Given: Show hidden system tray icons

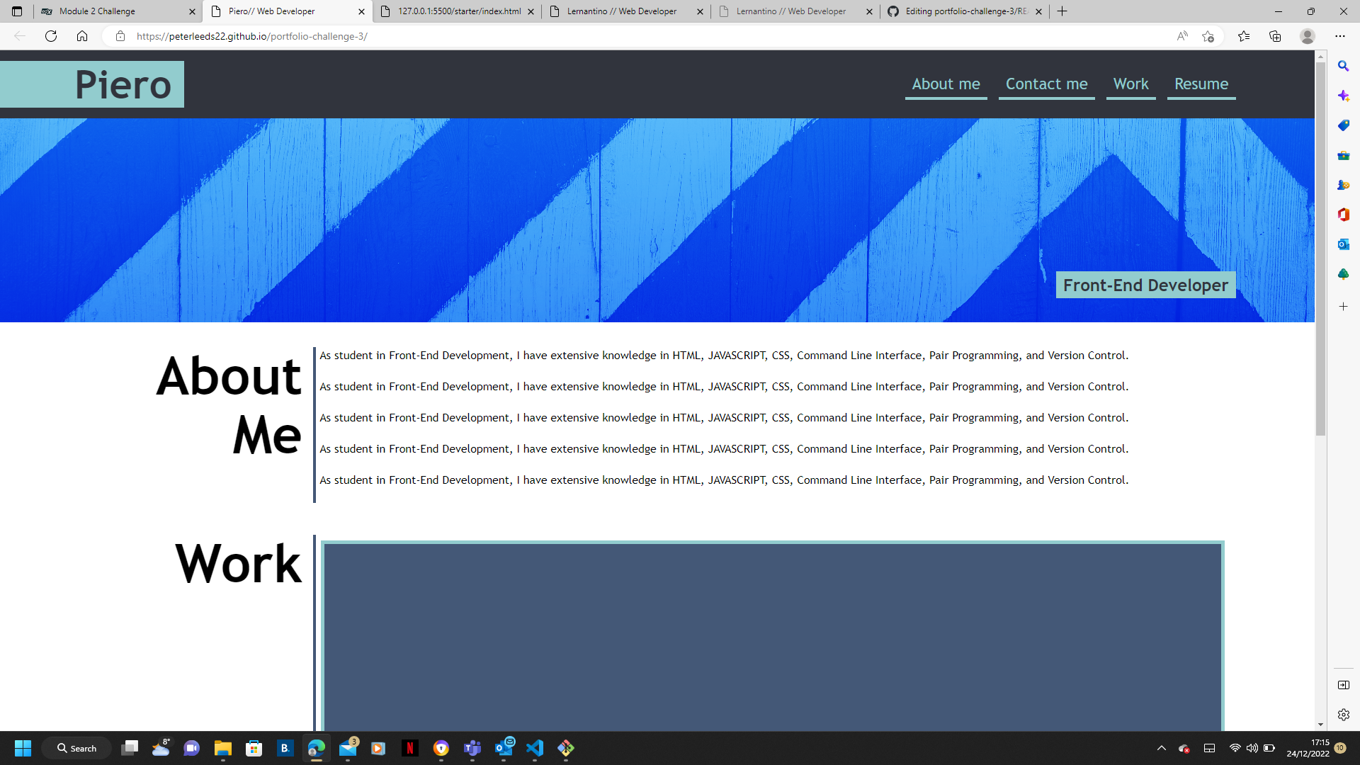Looking at the screenshot, I should click(1161, 748).
